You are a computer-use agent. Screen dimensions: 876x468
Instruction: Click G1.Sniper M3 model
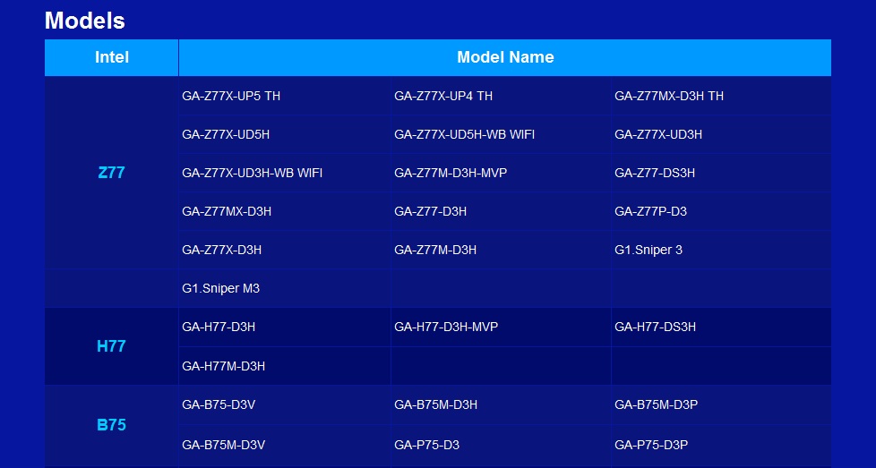pyautogui.click(x=220, y=288)
